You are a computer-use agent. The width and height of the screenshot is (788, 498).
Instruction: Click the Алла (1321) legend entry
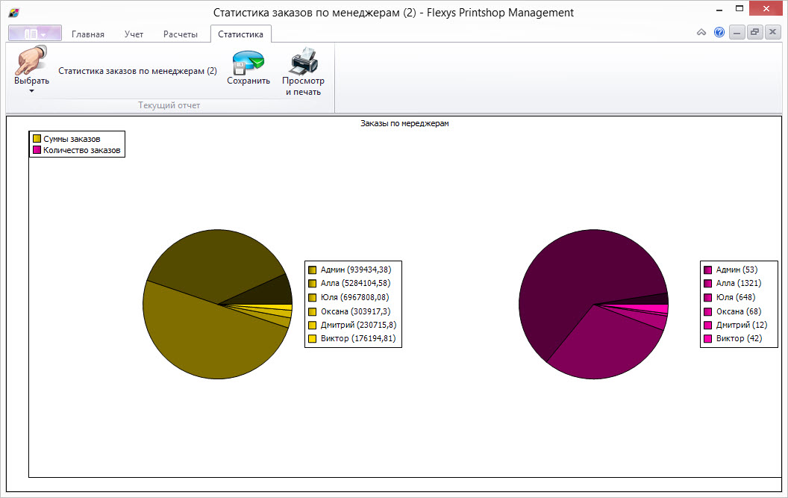tap(733, 283)
